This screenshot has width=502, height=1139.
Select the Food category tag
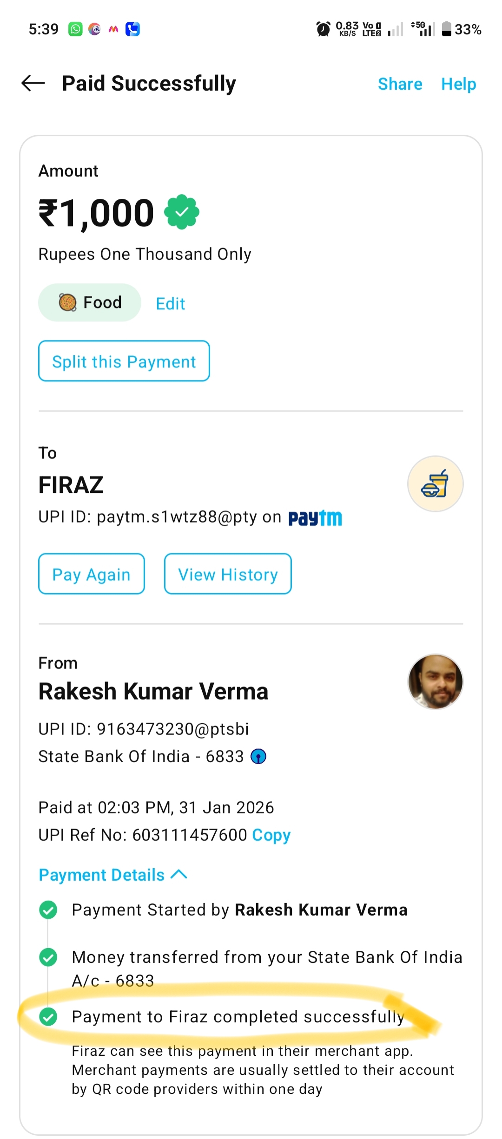90,303
